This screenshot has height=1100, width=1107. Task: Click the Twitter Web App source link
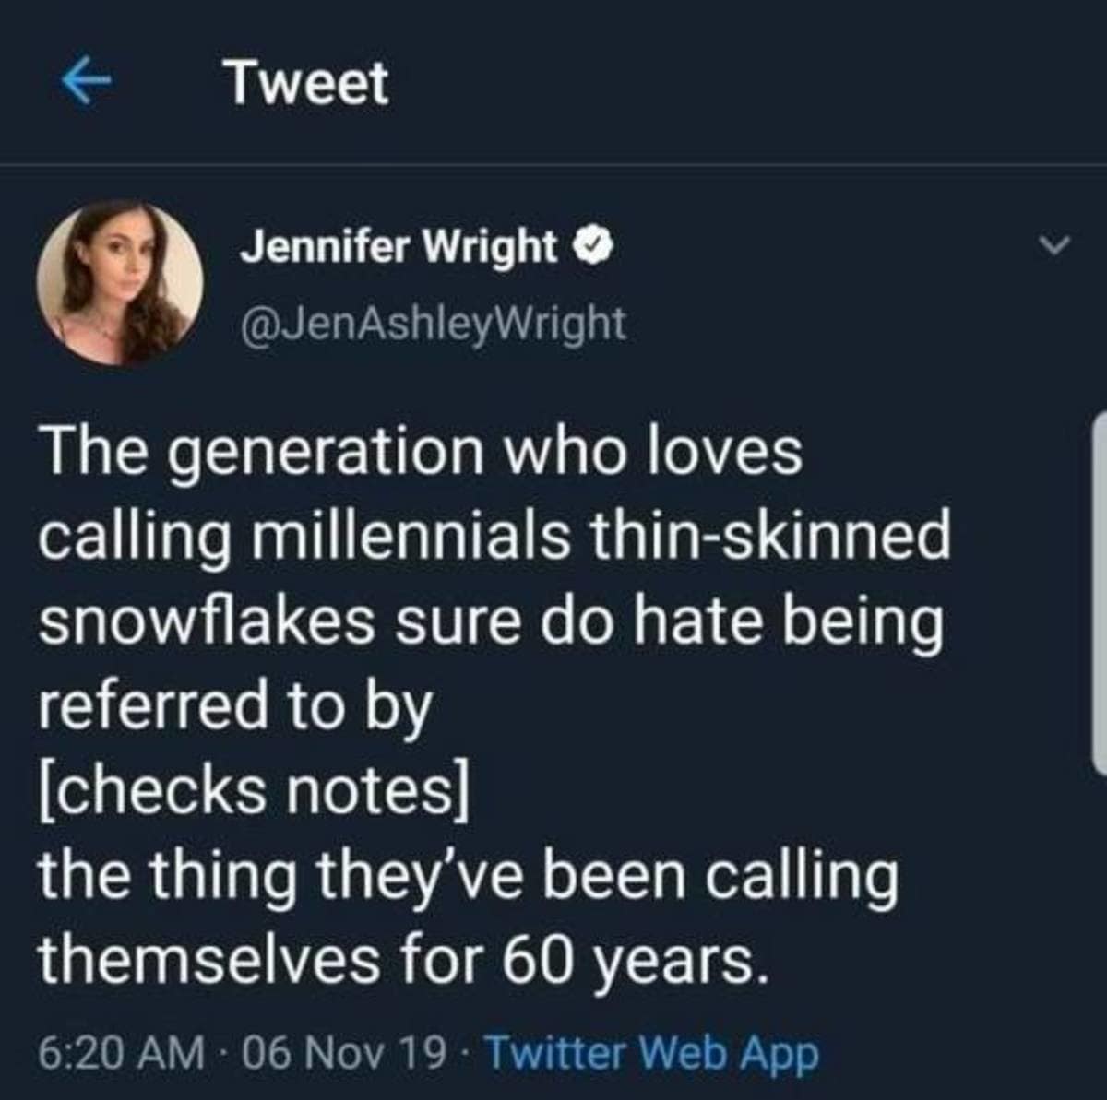(650, 1052)
